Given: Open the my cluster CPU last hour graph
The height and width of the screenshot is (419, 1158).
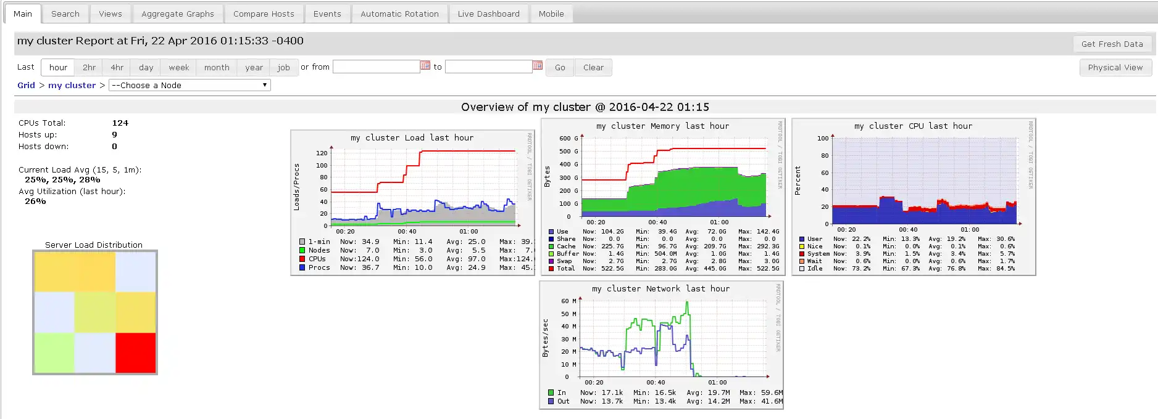Looking at the screenshot, I should point(914,197).
